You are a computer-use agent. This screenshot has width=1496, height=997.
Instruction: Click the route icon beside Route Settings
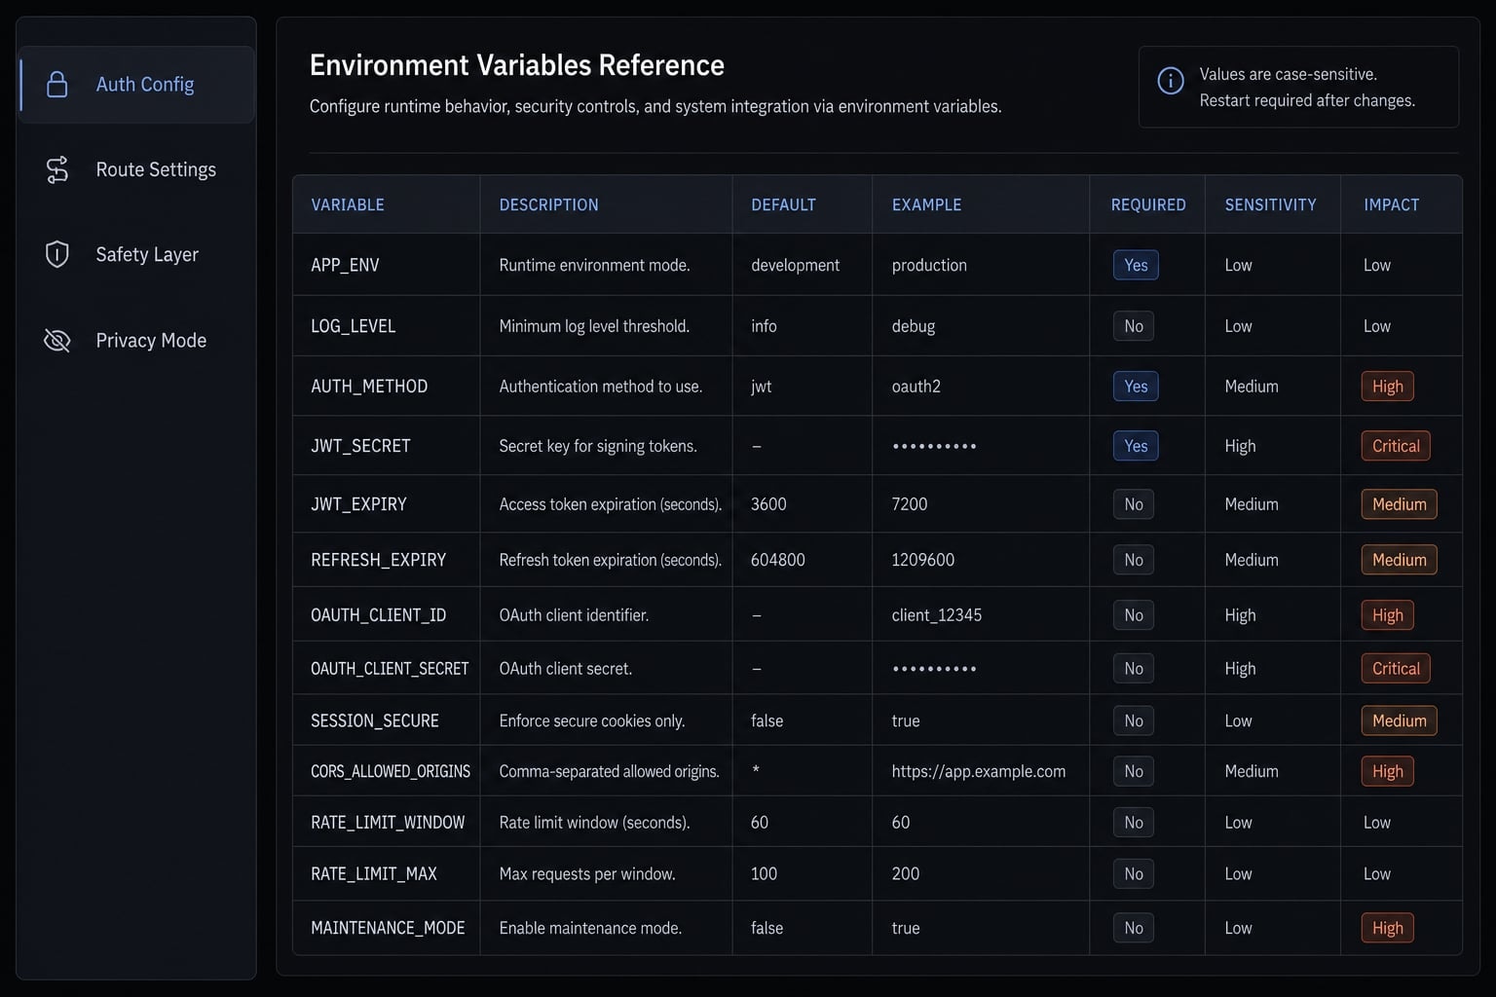click(57, 169)
